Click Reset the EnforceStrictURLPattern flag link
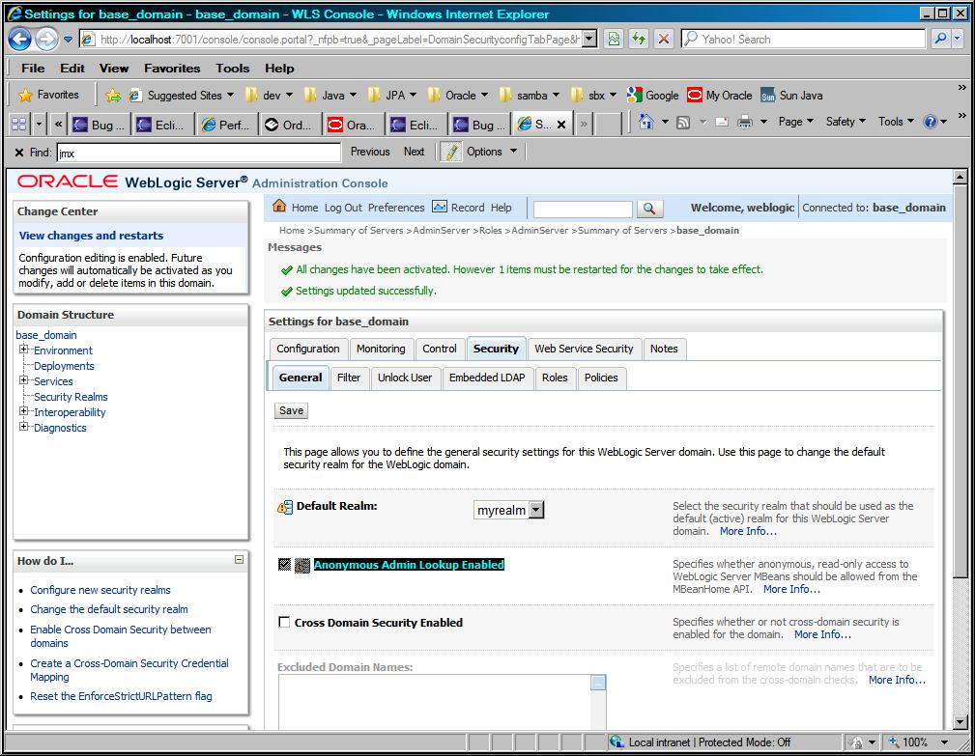 (x=121, y=696)
